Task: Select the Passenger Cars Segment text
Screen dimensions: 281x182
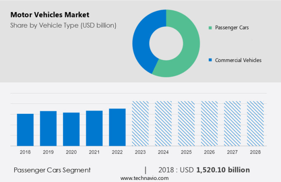Action: click(52, 170)
